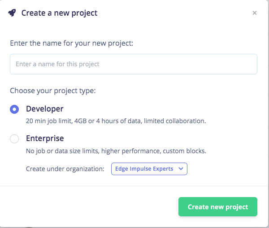The image size is (269, 228).
Task: Click the 'Create under organization' label
Action: tap(65, 168)
